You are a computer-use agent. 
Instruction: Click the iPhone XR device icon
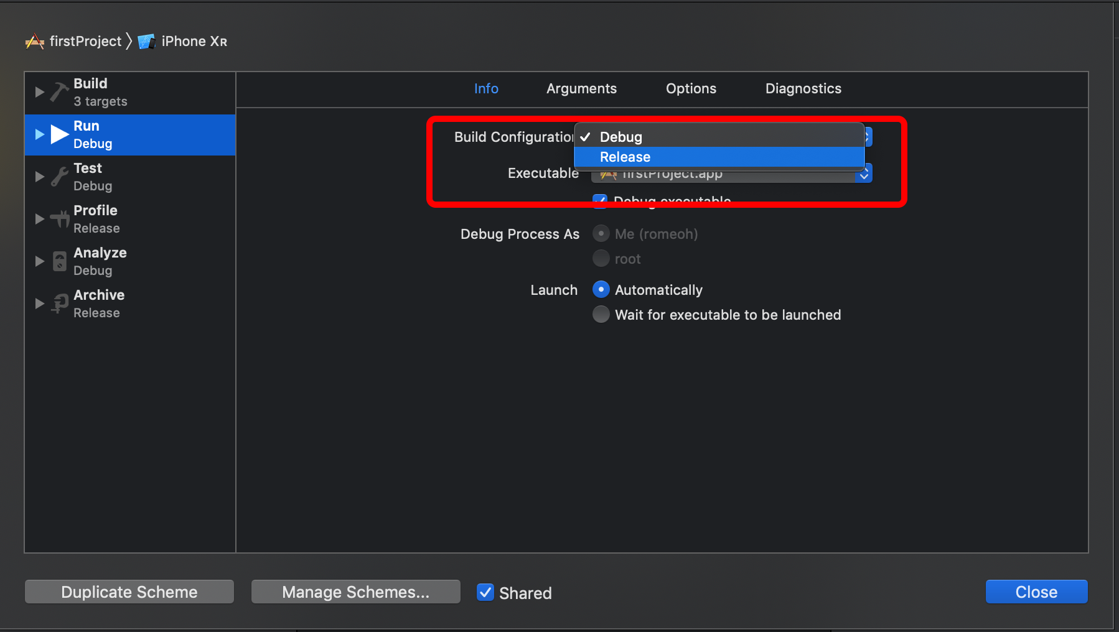pos(146,42)
